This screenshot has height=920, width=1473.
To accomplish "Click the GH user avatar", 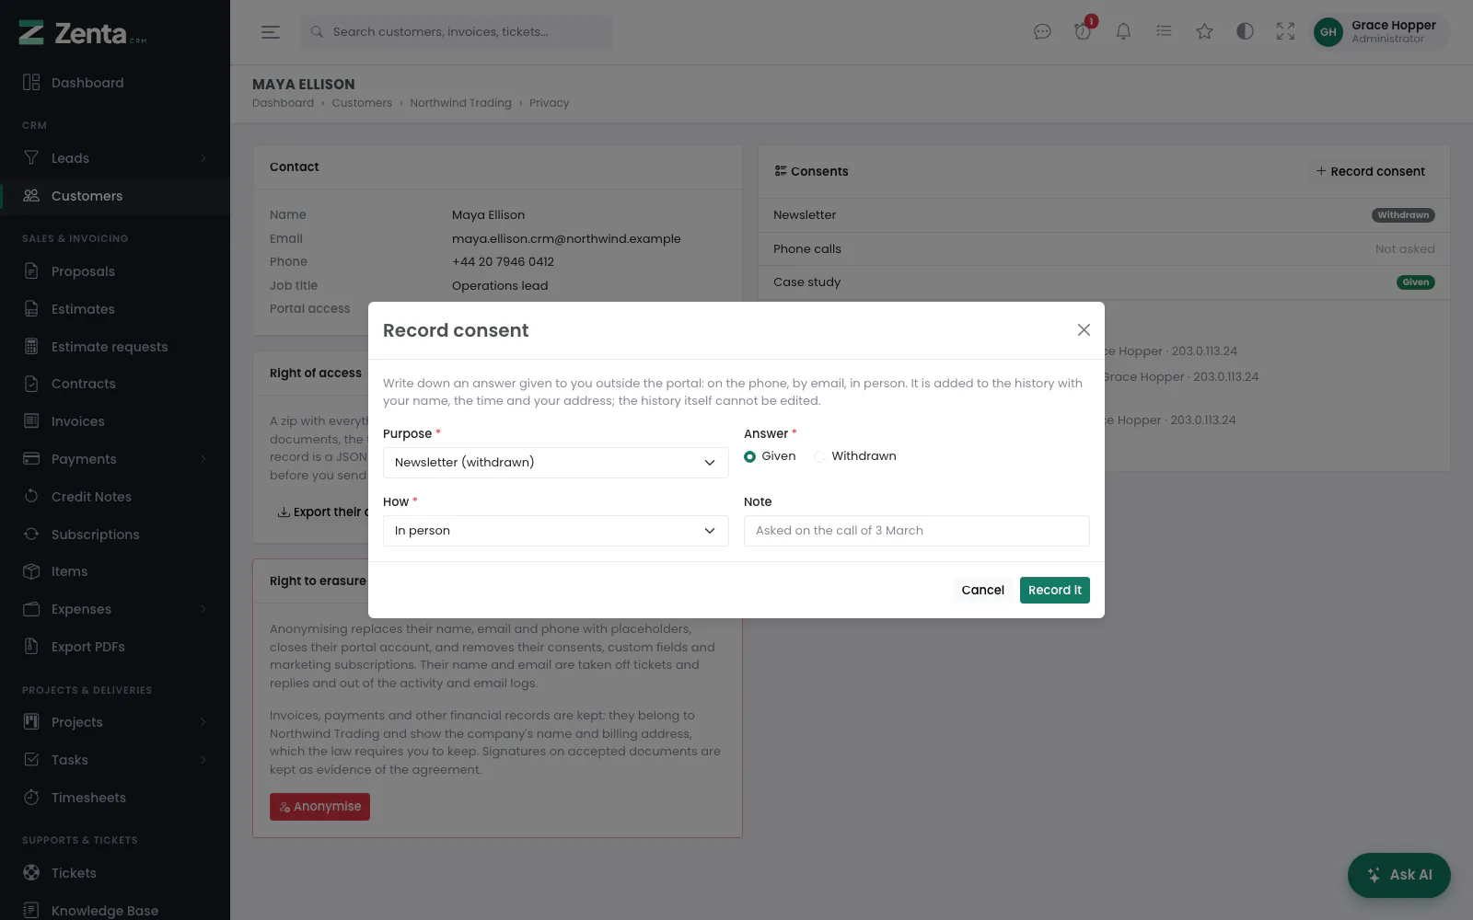I will coord(1328,32).
